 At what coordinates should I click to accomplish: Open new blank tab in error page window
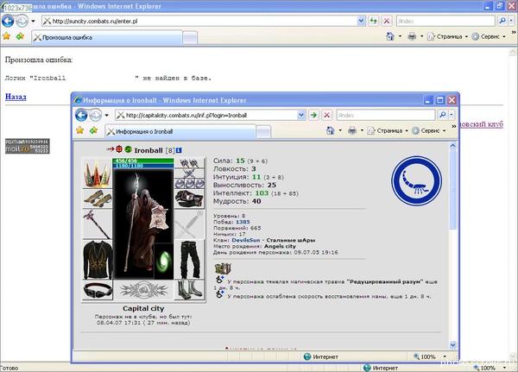tap(190, 38)
